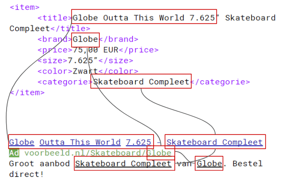Click the <size> opening tag
This screenshot has height=184, width=283.
click(53, 60)
